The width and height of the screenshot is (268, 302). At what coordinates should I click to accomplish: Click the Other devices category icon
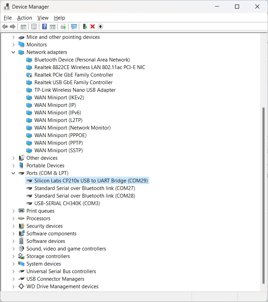[21, 158]
